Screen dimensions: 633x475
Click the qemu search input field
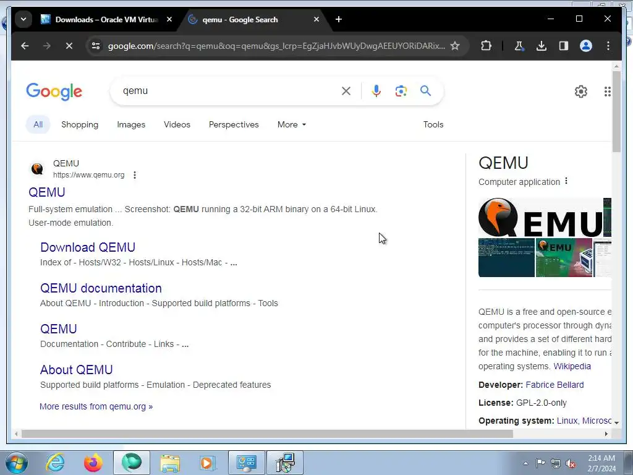coord(228,91)
